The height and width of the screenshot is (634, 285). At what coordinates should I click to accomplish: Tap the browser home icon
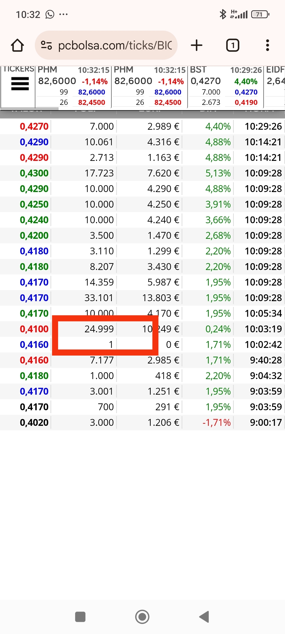pyautogui.click(x=17, y=45)
